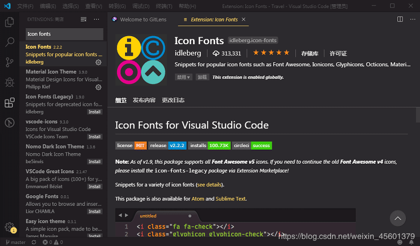Screen dimensions: 420x246
Task: Click the scroll-to-top round arrow button
Action: pos(397,218)
